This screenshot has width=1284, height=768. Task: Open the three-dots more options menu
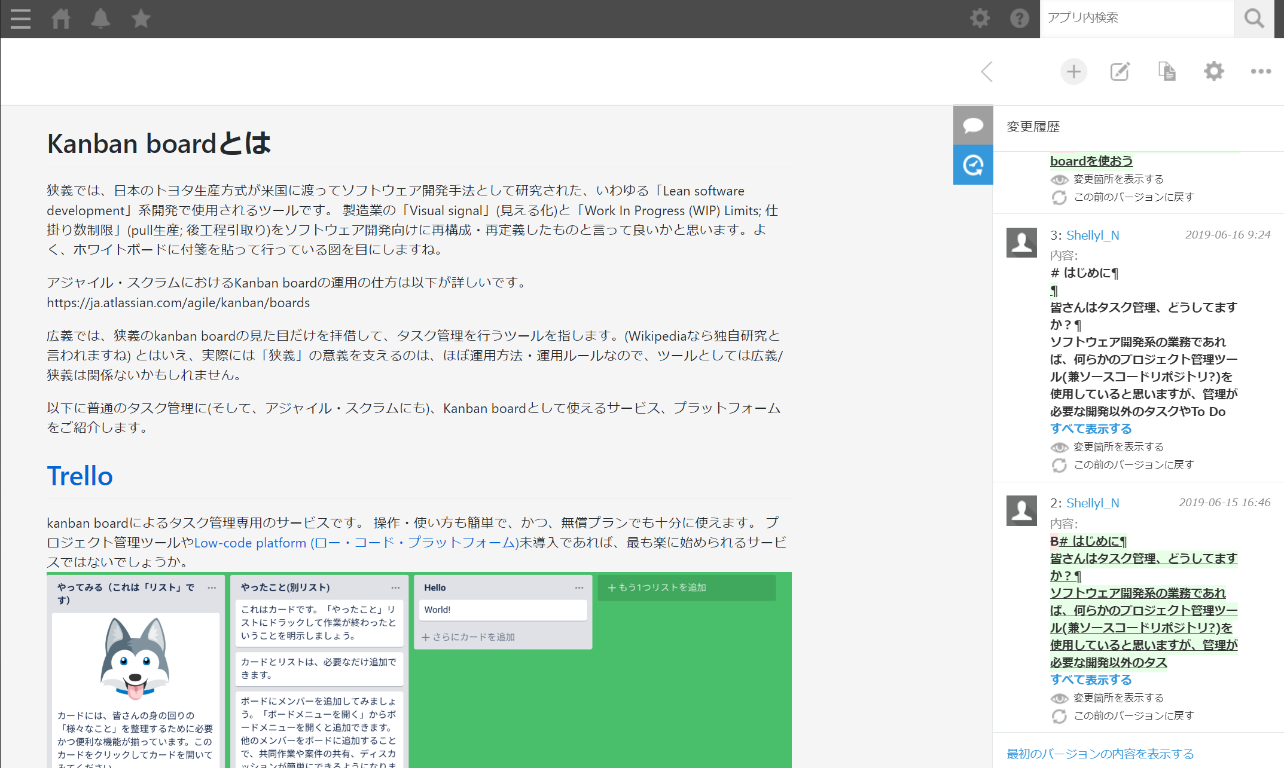click(x=1261, y=72)
